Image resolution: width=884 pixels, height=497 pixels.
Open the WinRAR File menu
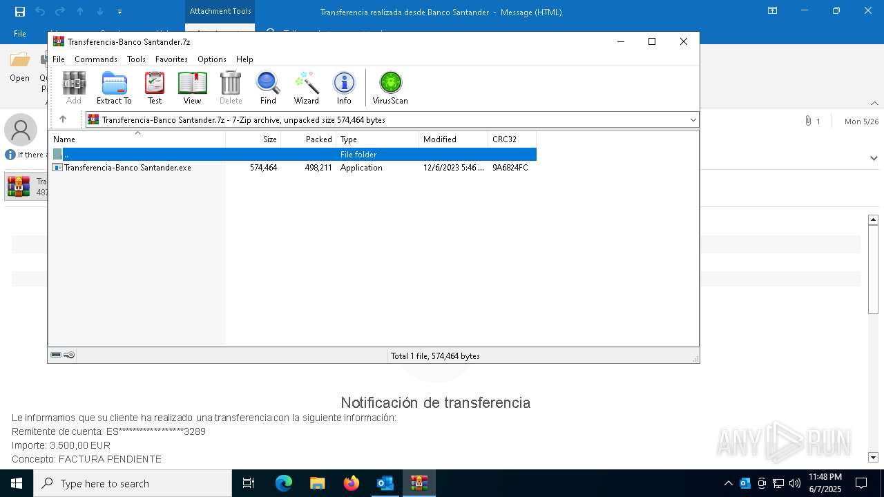pos(59,59)
